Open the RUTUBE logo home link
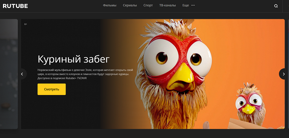Viewport: 289px width, 138px height. tap(15, 6)
